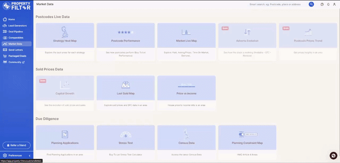The image size is (340, 163).
Task: Click 'House price to income ratio' description
Action: (187, 105)
